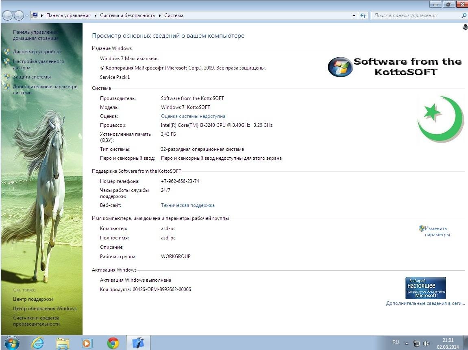
Task: Open Настройка удаленного доступа
Action: [x=38, y=64]
